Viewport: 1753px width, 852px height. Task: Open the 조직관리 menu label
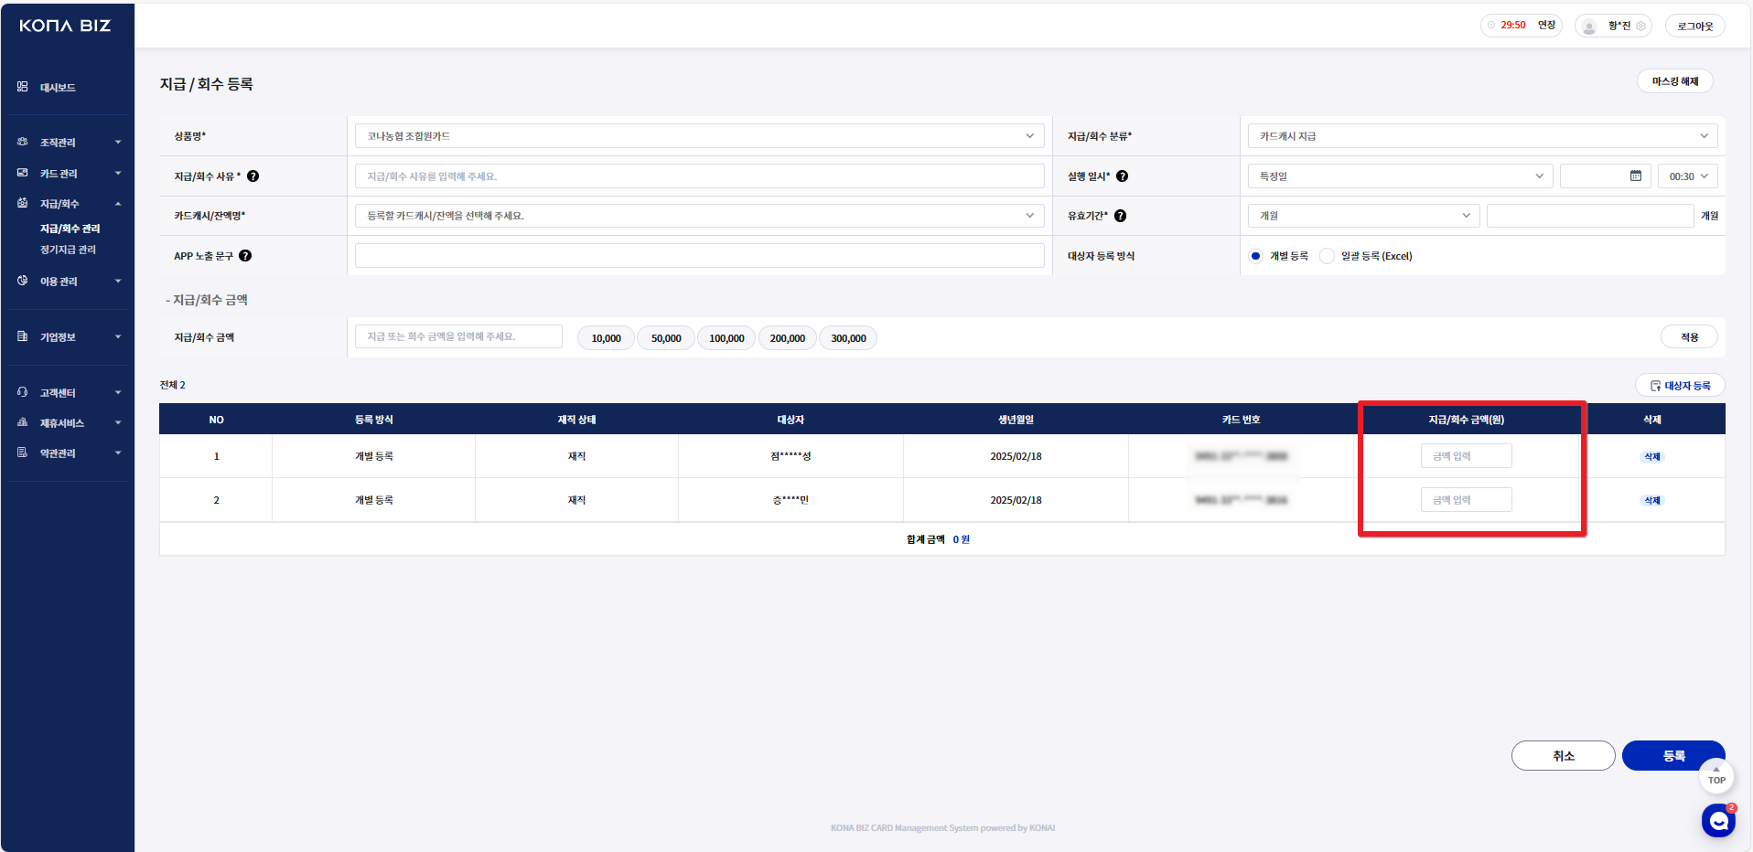click(x=58, y=143)
